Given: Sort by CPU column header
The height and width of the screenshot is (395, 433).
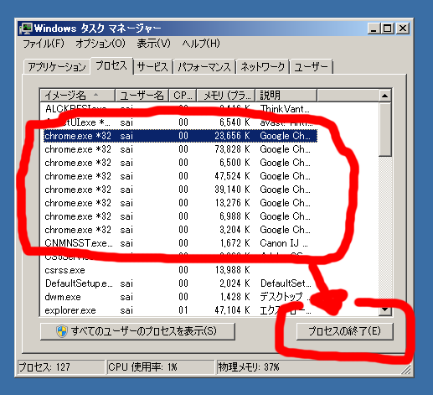Looking at the screenshot, I should 183,96.
